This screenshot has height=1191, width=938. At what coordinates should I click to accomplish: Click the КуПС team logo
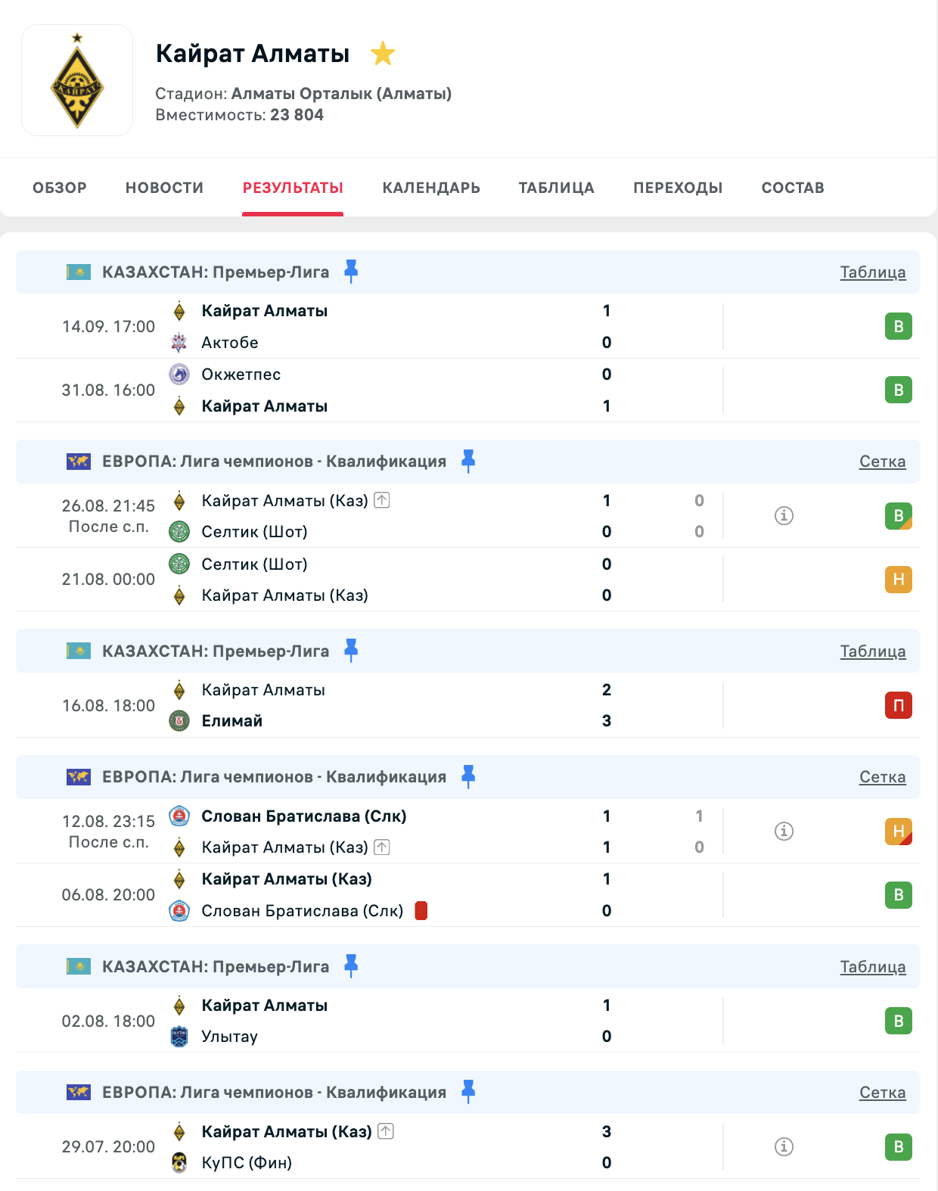(179, 1163)
